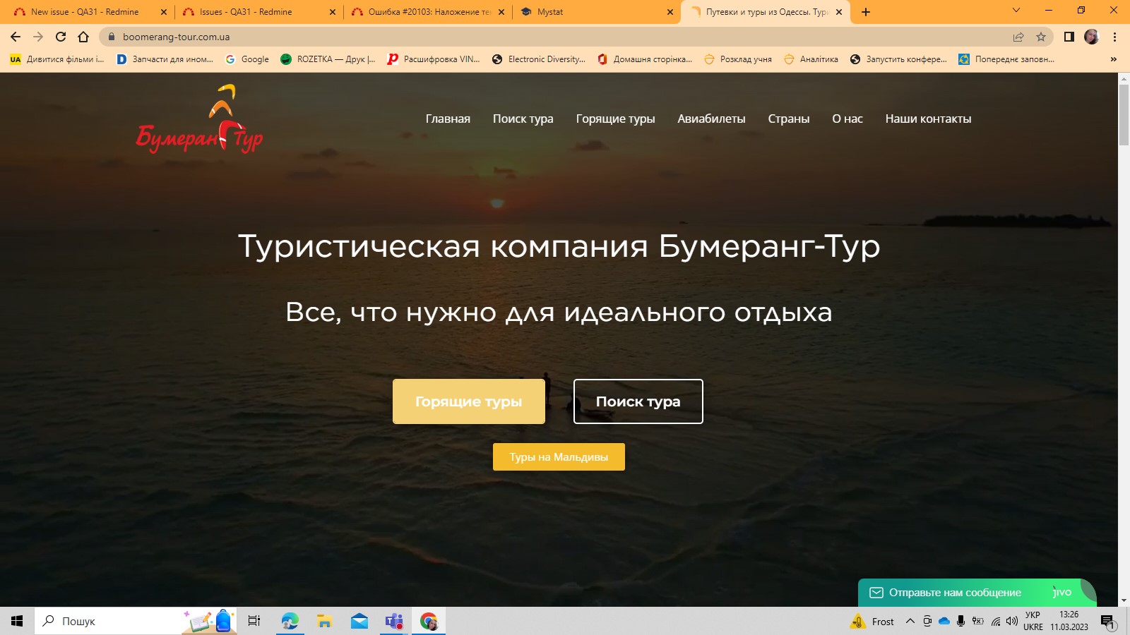The height and width of the screenshot is (635, 1130).
Task: Click the browser home icon
Action: [x=83, y=37]
